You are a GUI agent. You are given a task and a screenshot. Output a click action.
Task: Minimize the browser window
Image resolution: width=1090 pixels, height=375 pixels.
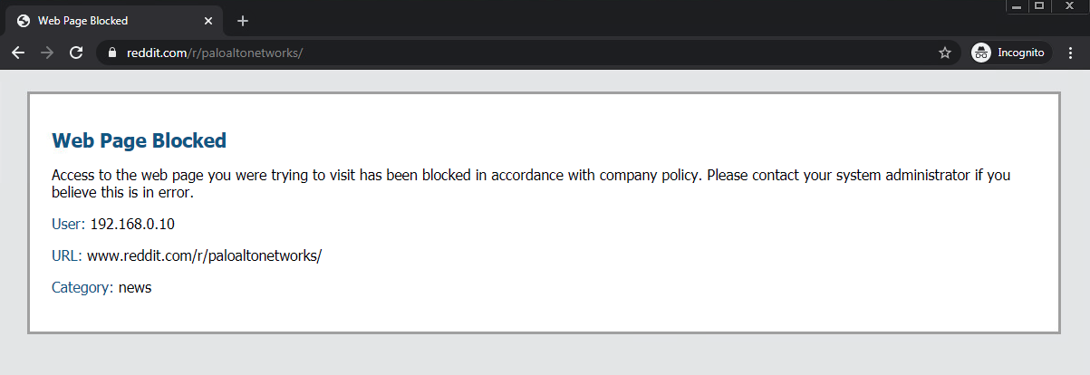tap(1018, 5)
